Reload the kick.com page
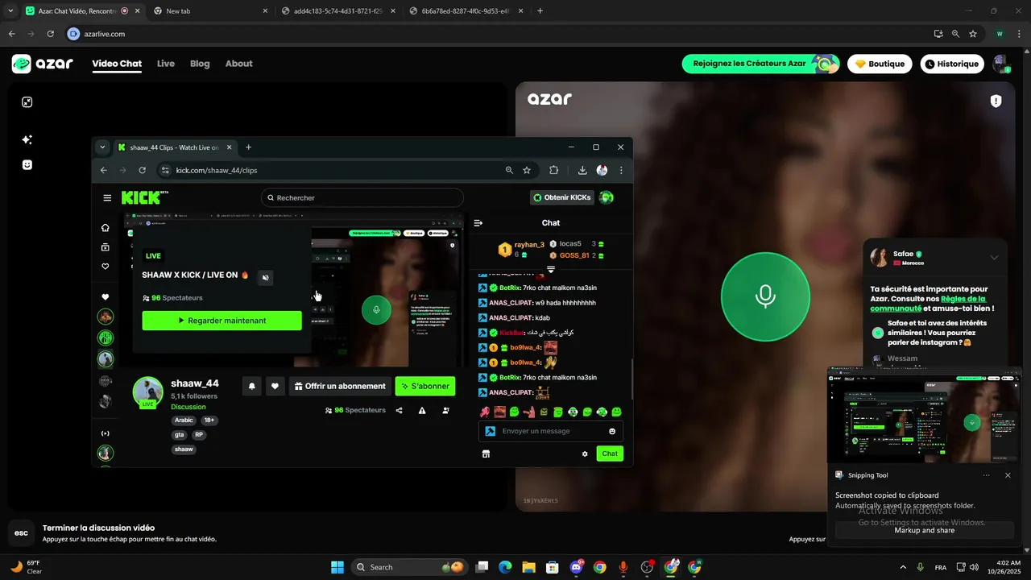 [143, 170]
